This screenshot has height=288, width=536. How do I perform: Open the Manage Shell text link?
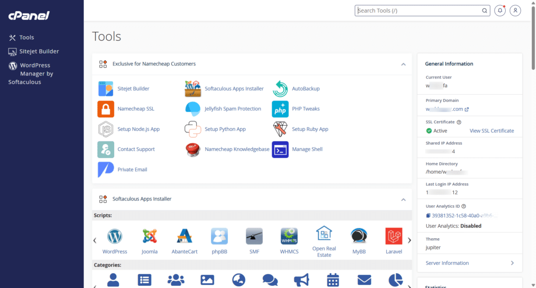[307, 149]
